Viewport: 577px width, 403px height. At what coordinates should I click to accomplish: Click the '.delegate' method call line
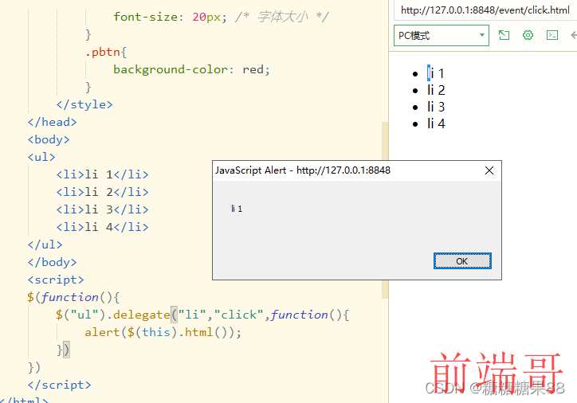[x=202, y=315]
